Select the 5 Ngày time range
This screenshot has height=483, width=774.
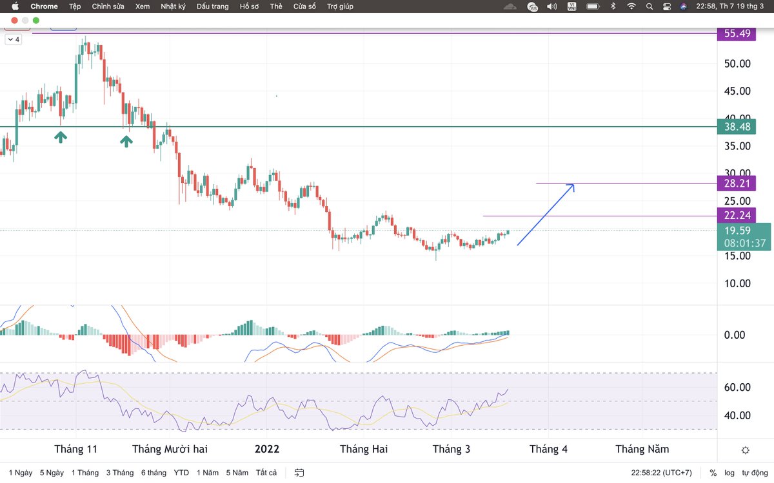click(52, 473)
